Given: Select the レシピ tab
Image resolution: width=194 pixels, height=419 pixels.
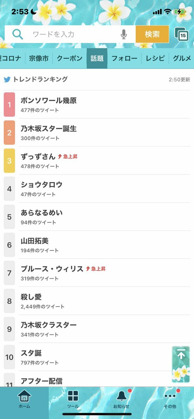Looking at the screenshot, I should pos(155,58).
